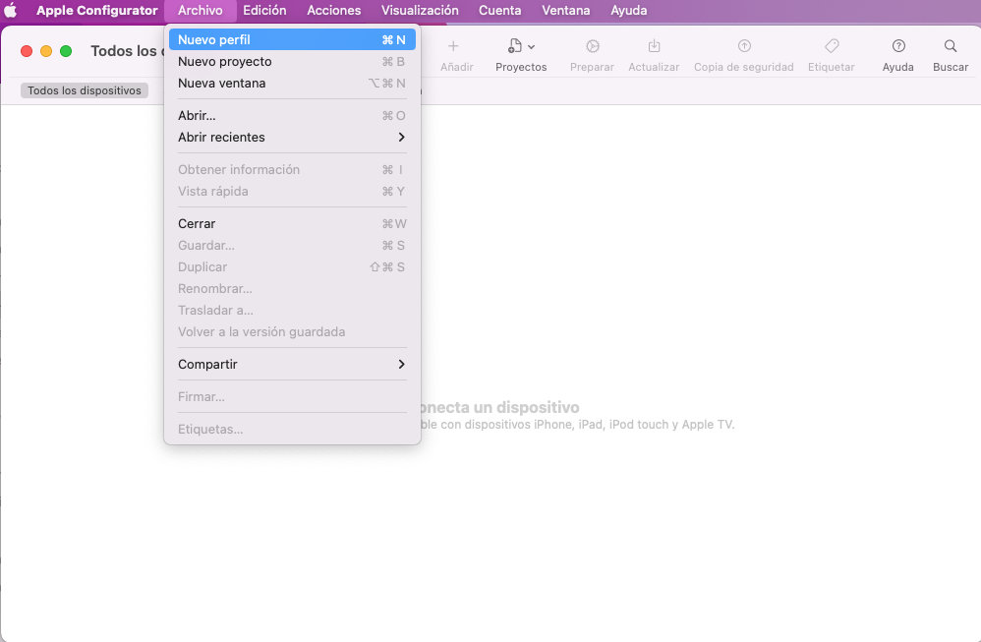Choose Abrir... from the menu
981x642 pixels.
[x=197, y=115]
